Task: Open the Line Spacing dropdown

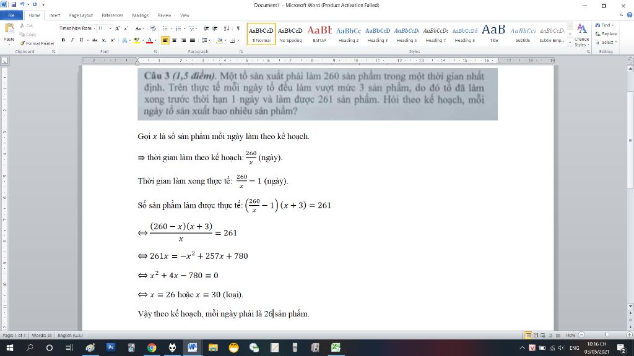Action: pos(209,40)
